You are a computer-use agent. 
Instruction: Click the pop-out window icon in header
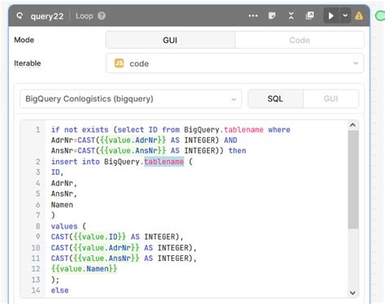[309, 15]
